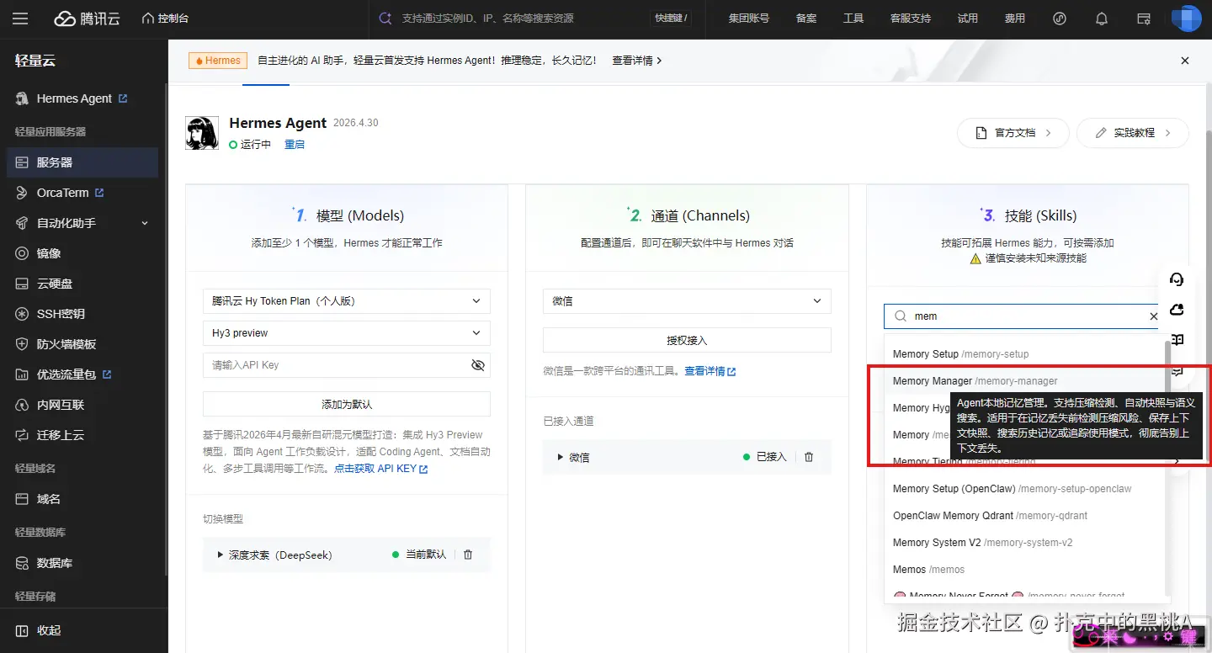The height and width of the screenshot is (653, 1212).
Task: Open the user avatar menu
Action: click(1187, 19)
